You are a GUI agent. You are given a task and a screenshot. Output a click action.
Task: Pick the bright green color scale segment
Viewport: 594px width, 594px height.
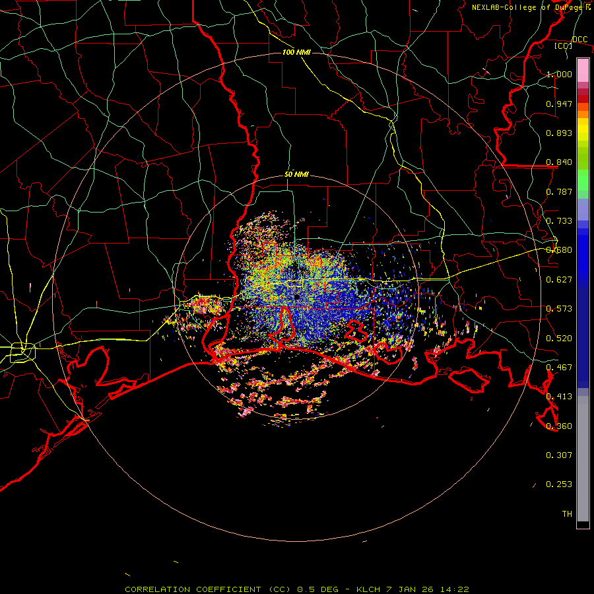(x=583, y=180)
